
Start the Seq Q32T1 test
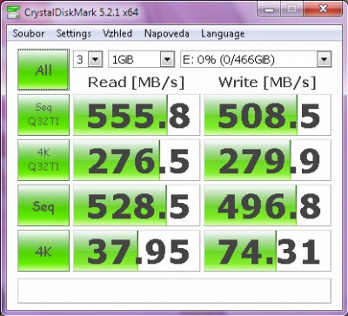(x=43, y=115)
